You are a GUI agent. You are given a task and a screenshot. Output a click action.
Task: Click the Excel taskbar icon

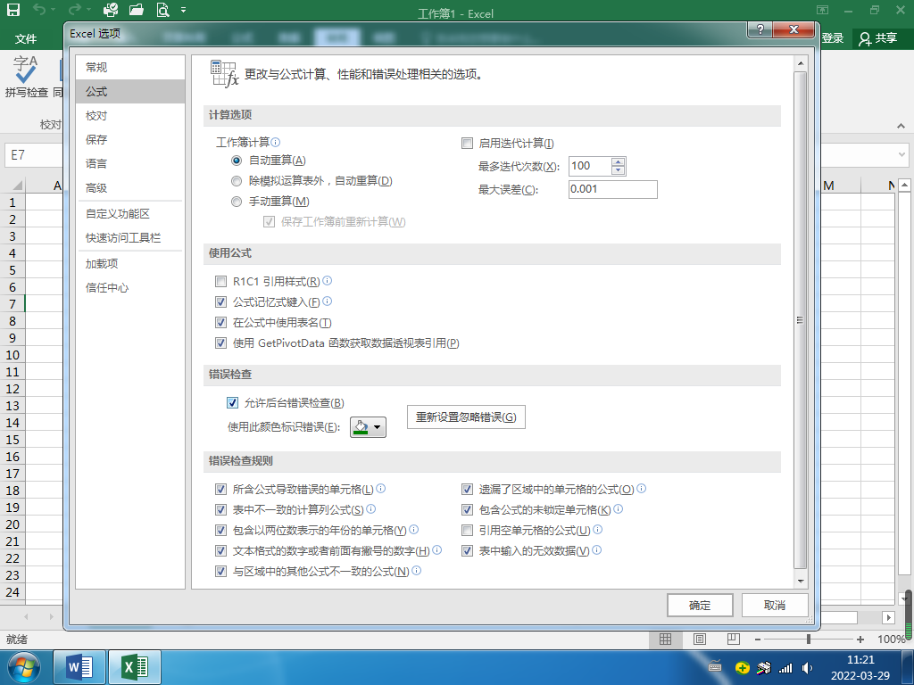tap(135, 667)
